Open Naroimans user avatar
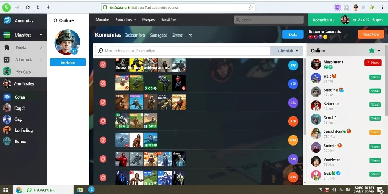 click(316, 64)
